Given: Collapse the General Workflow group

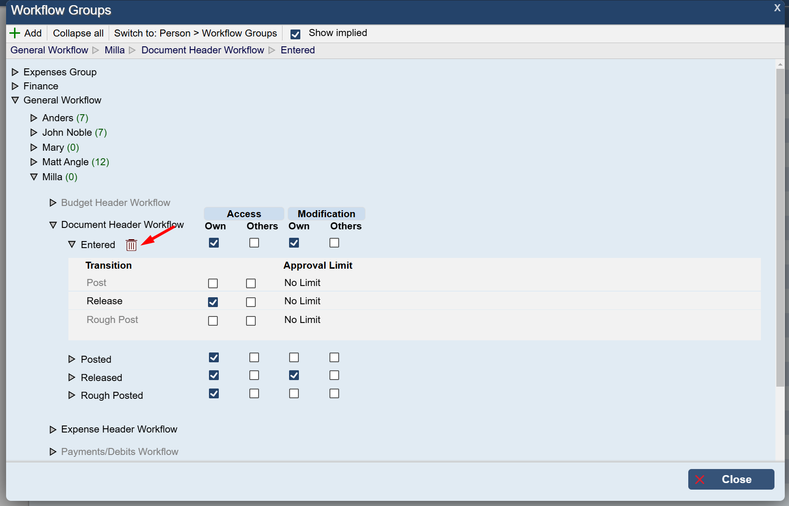Looking at the screenshot, I should (x=15, y=100).
